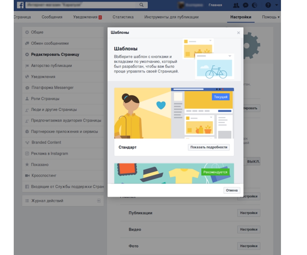Screen dimensions: 307x255
Task: Click the help question mark icon
Action: [268, 5]
